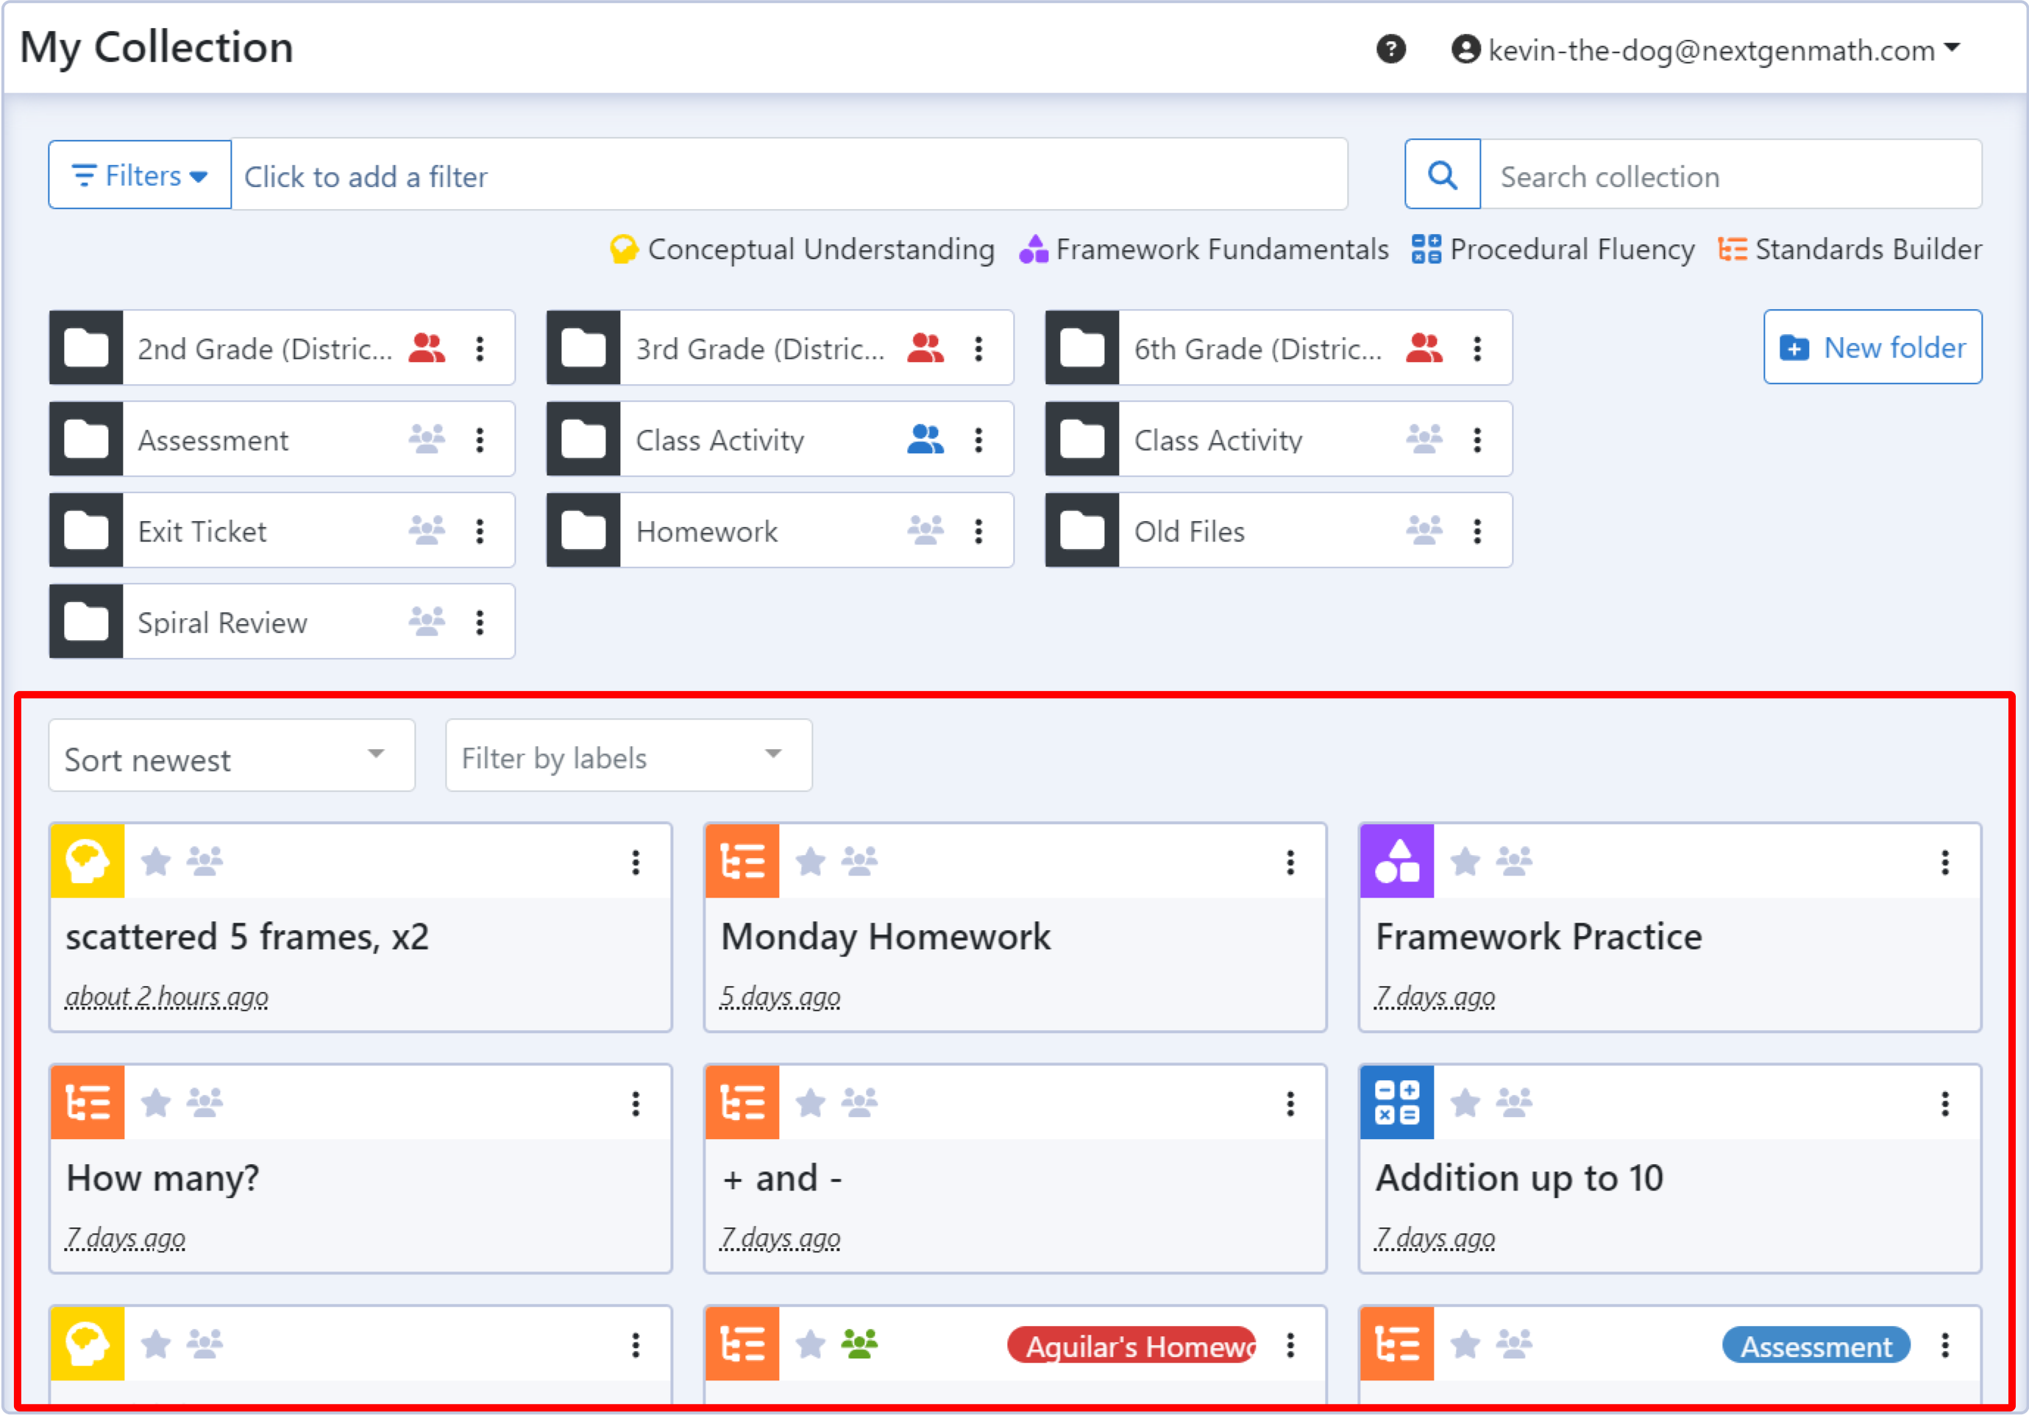Click the purple Framework Practice type icon

click(1396, 862)
